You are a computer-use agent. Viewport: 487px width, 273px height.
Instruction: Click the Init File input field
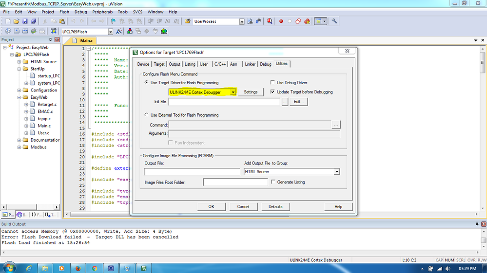click(224, 102)
